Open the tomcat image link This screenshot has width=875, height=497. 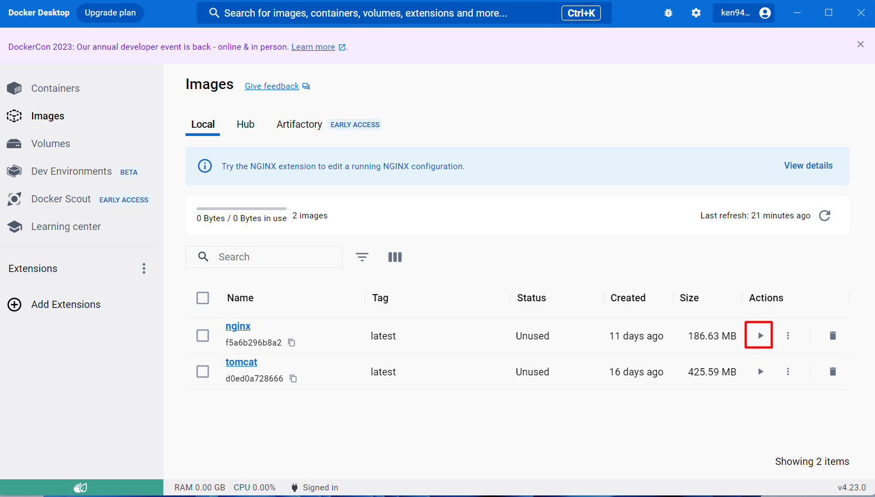tap(241, 362)
